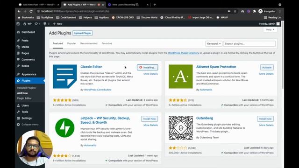Open More Details for Jetpack
Screen dimensions: 299x168
150,125
